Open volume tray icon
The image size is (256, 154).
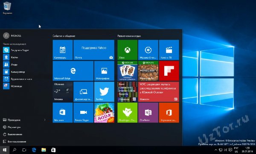[x=225, y=150]
